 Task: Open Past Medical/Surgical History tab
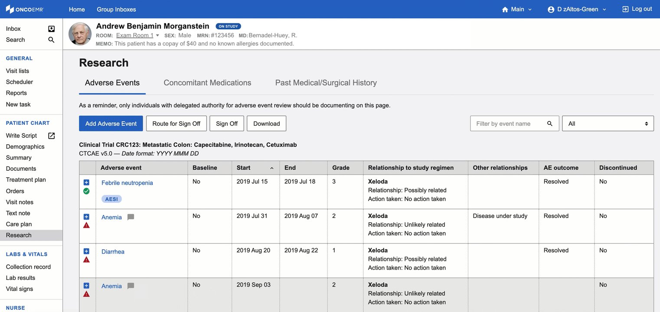click(x=326, y=82)
